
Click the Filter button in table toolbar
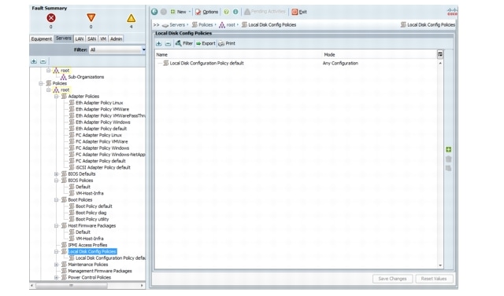(184, 43)
